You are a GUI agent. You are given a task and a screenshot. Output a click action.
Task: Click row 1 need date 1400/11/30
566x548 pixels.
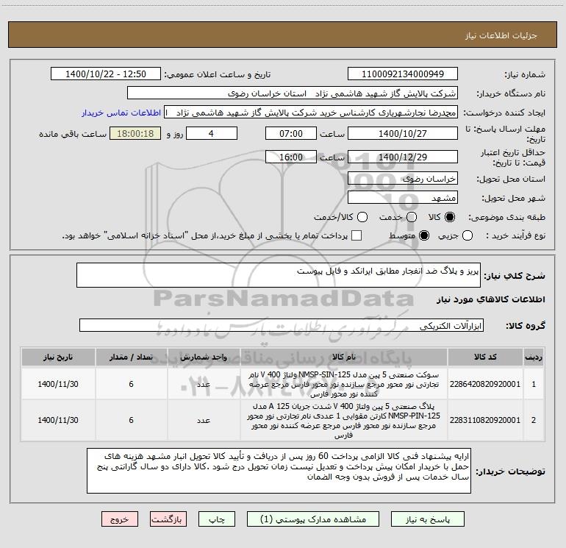(58, 384)
